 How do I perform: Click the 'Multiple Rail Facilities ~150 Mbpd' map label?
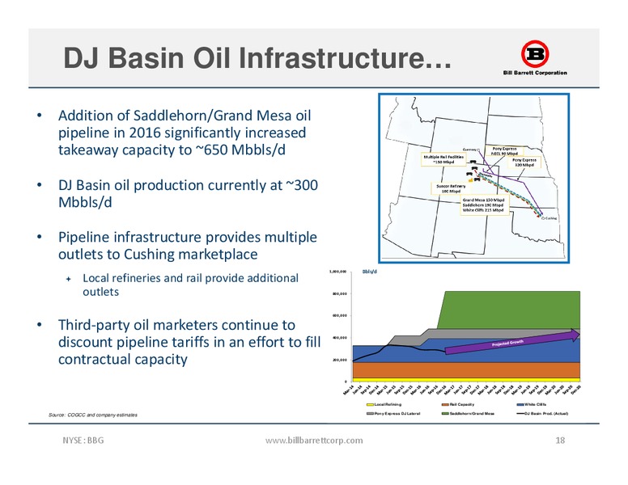443,159
